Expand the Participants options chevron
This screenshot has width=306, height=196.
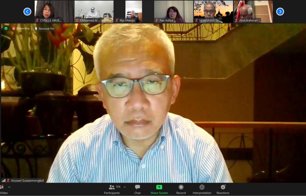click(x=124, y=187)
